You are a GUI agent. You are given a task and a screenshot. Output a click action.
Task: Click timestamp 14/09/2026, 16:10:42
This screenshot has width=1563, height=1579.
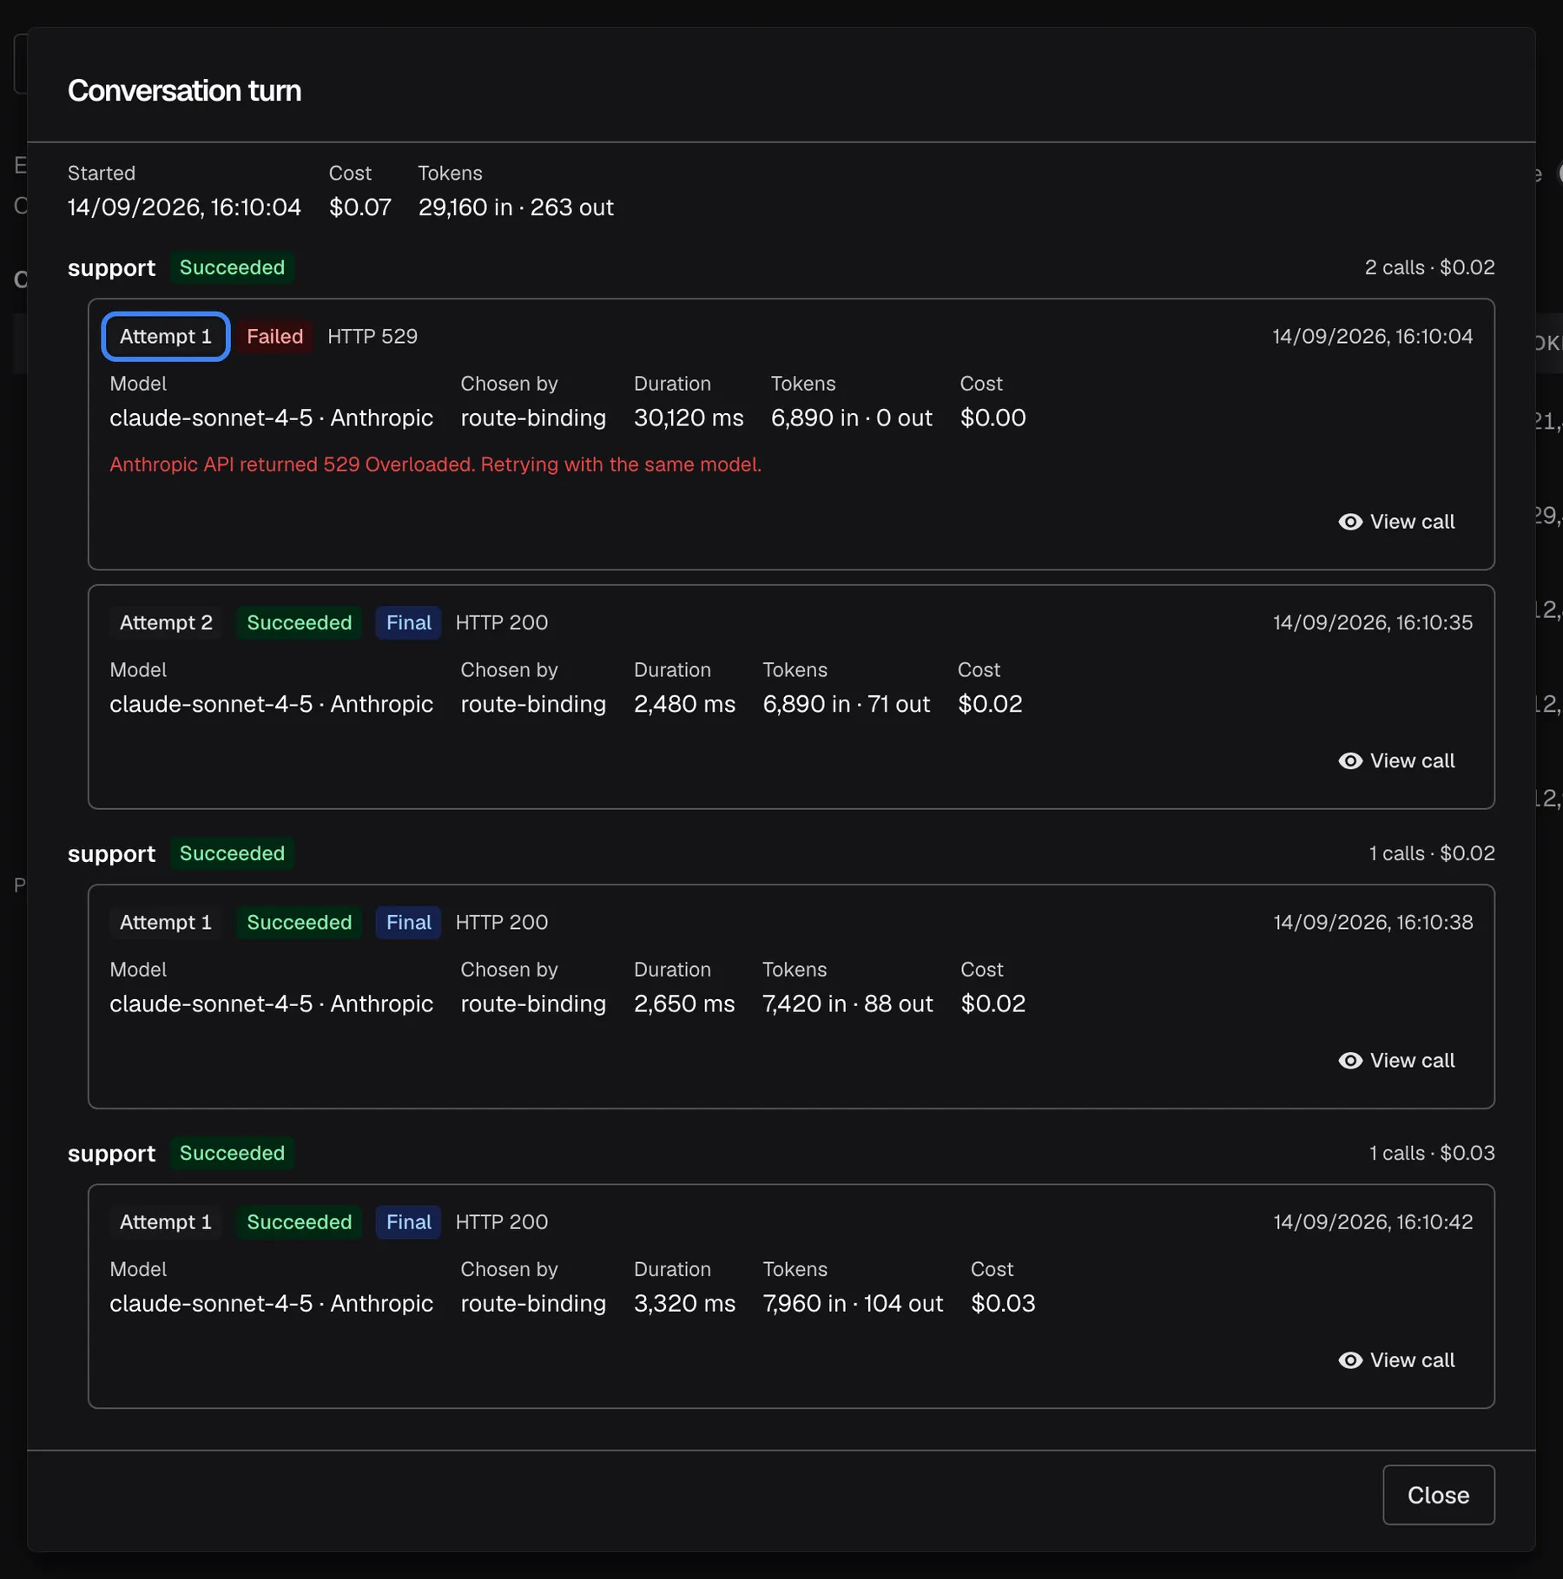(1372, 1221)
